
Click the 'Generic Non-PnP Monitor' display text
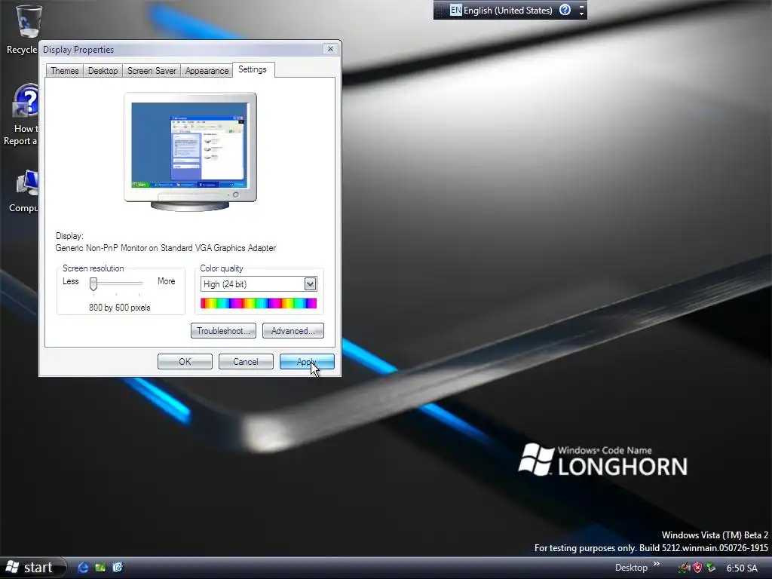click(165, 248)
